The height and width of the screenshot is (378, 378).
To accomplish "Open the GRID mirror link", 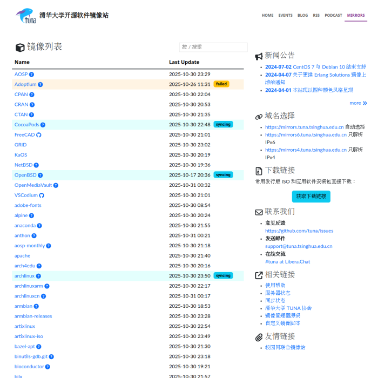I will [x=21, y=145].
